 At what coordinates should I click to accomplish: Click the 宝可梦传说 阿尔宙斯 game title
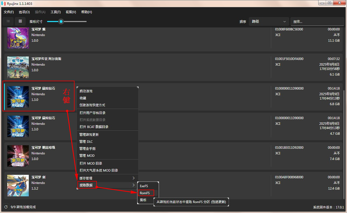[46, 59]
